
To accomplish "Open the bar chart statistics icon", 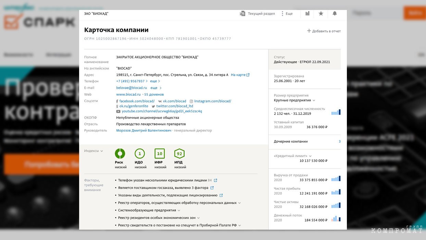I will (308, 13).
